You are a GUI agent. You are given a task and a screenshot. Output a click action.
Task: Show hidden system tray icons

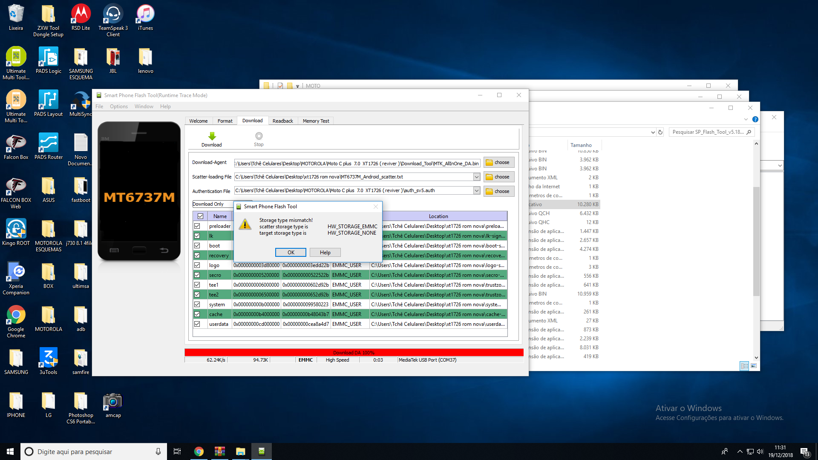[x=740, y=451]
